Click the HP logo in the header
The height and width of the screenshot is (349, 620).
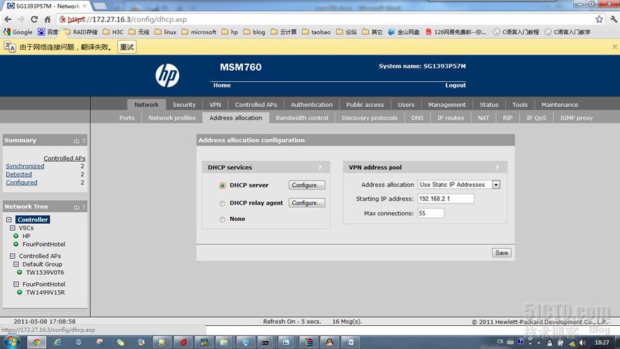coord(167,75)
